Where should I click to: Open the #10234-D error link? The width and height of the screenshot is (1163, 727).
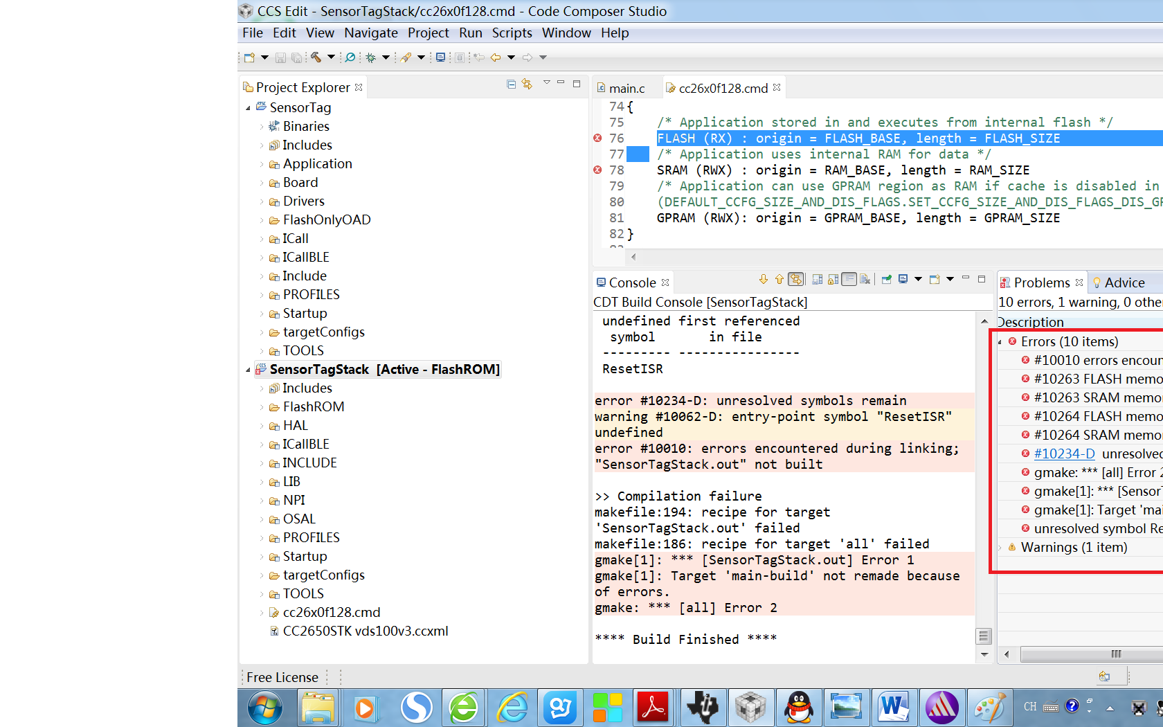1064,454
